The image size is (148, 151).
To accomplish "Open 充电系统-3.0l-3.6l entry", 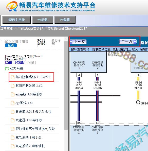I will click(x=28, y=137).
